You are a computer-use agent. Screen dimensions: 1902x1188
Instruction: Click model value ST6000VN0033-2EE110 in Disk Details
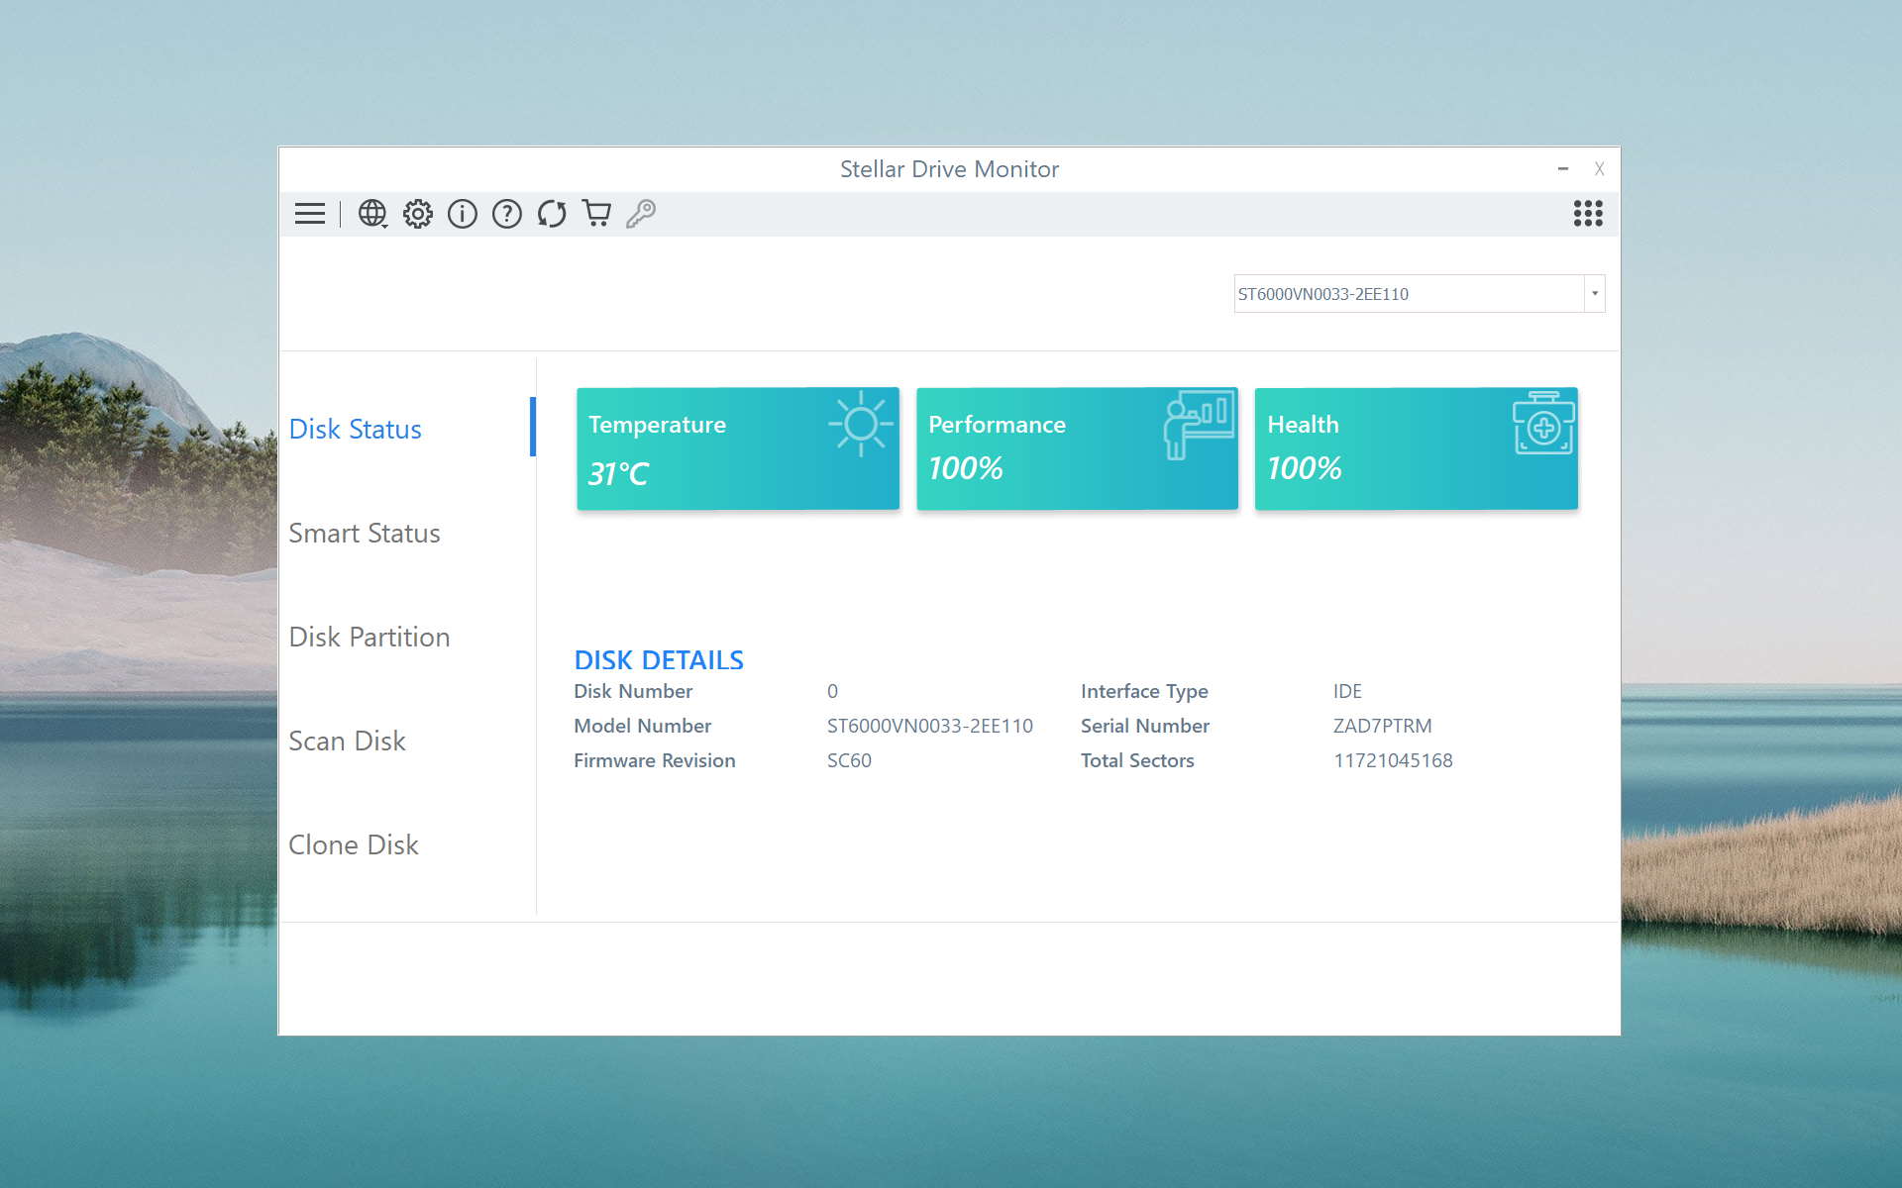[x=930, y=726]
